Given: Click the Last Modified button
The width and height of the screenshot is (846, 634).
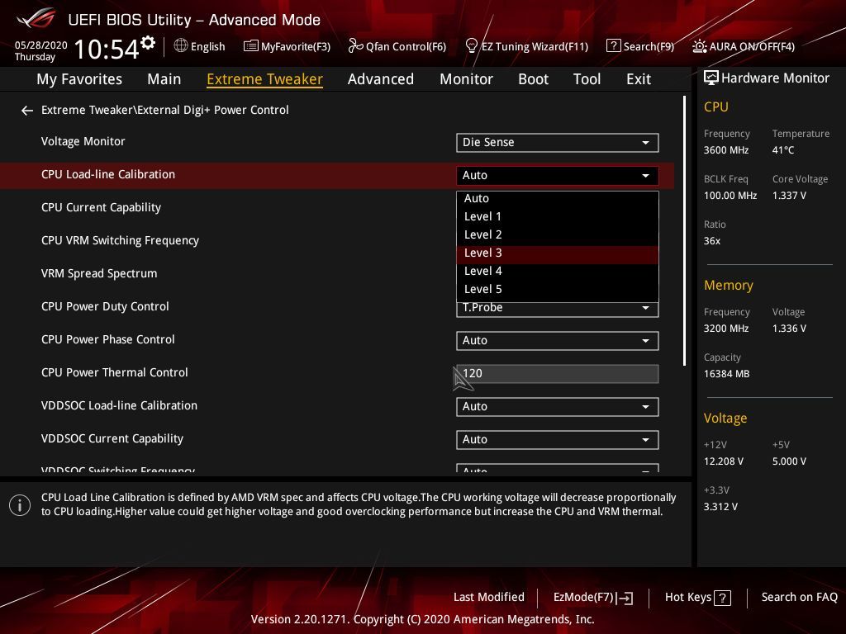Looking at the screenshot, I should pyautogui.click(x=489, y=598).
